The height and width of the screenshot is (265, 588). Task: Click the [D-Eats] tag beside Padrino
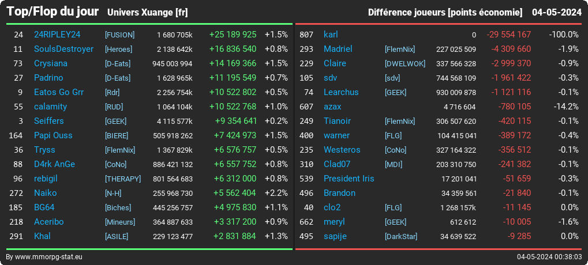tap(118, 78)
